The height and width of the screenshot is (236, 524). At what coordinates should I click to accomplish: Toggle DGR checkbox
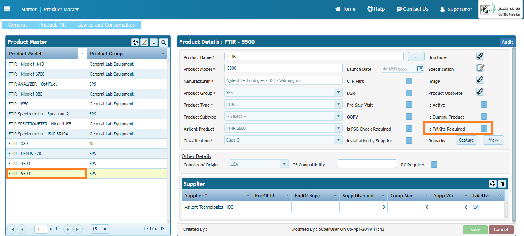(409, 93)
